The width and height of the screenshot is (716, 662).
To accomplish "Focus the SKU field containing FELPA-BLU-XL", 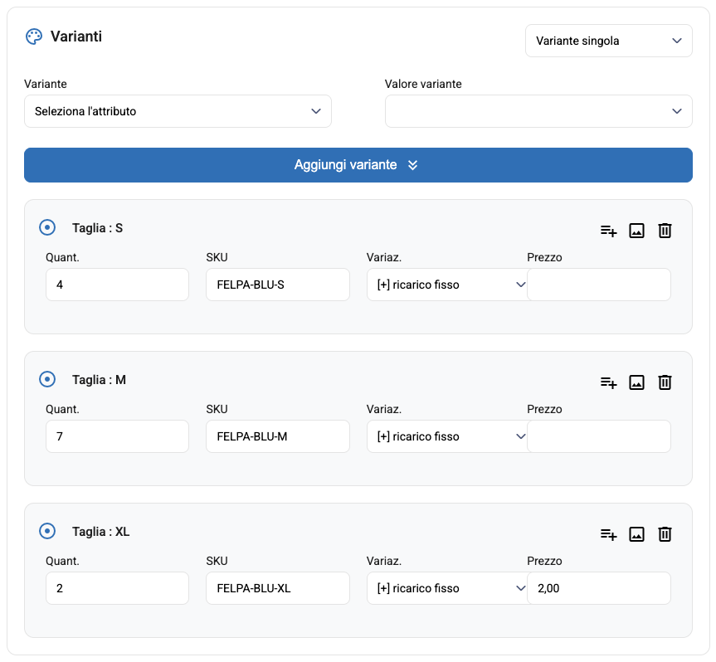I will (278, 588).
